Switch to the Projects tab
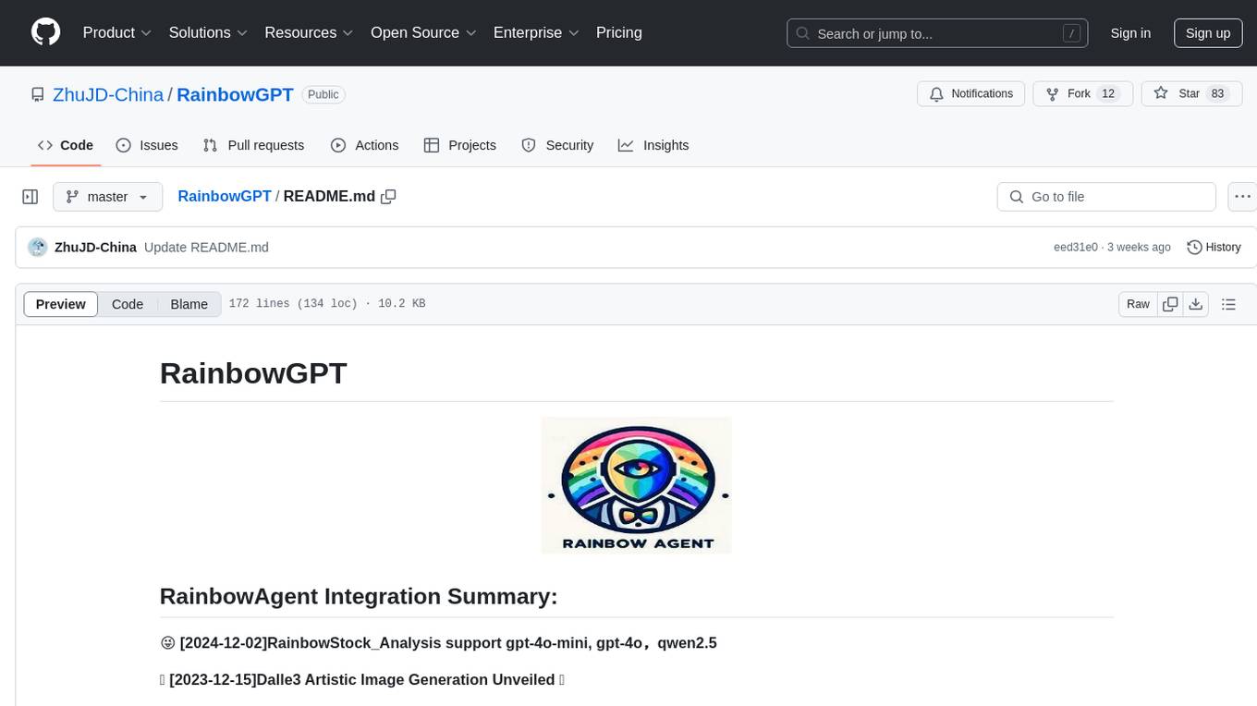 coord(460,145)
